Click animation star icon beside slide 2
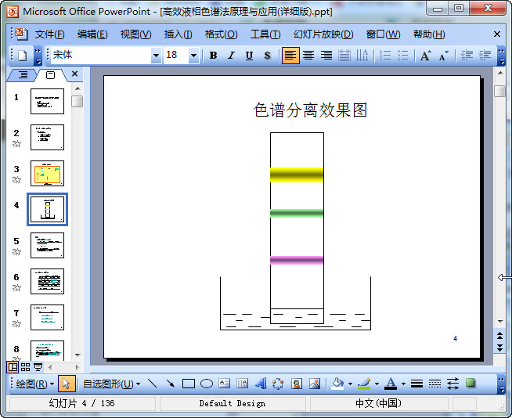 (x=16, y=144)
